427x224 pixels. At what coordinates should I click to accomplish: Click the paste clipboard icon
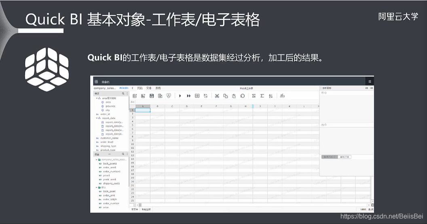tap(234, 96)
